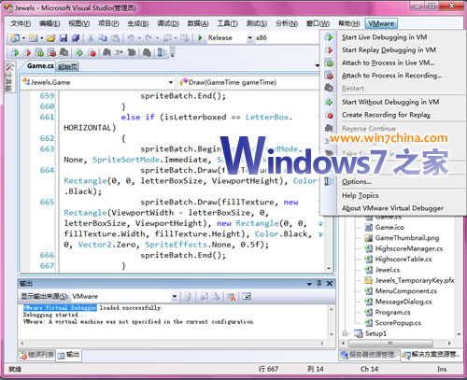Screen dimensions: 467x380
Task: Switch to the 起始页 start page tab
Action: [67, 66]
